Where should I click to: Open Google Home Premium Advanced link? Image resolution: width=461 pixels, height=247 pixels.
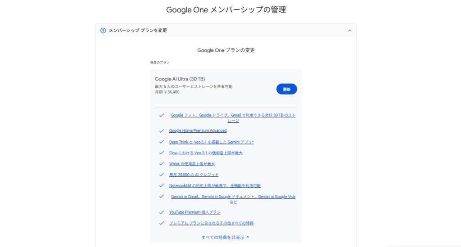pyautogui.click(x=198, y=130)
